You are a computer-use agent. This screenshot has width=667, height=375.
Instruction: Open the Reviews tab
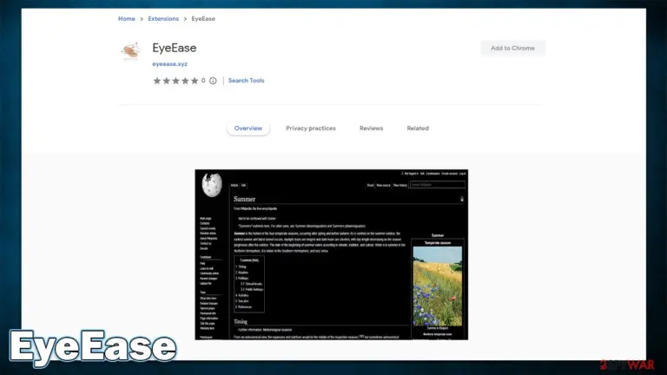pyautogui.click(x=371, y=128)
